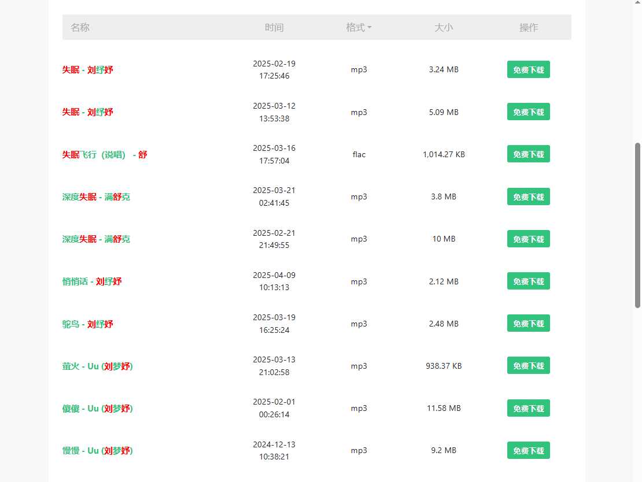Click the vertical page scrollbar thumb
This screenshot has width=642, height=482.
[637, 225]
